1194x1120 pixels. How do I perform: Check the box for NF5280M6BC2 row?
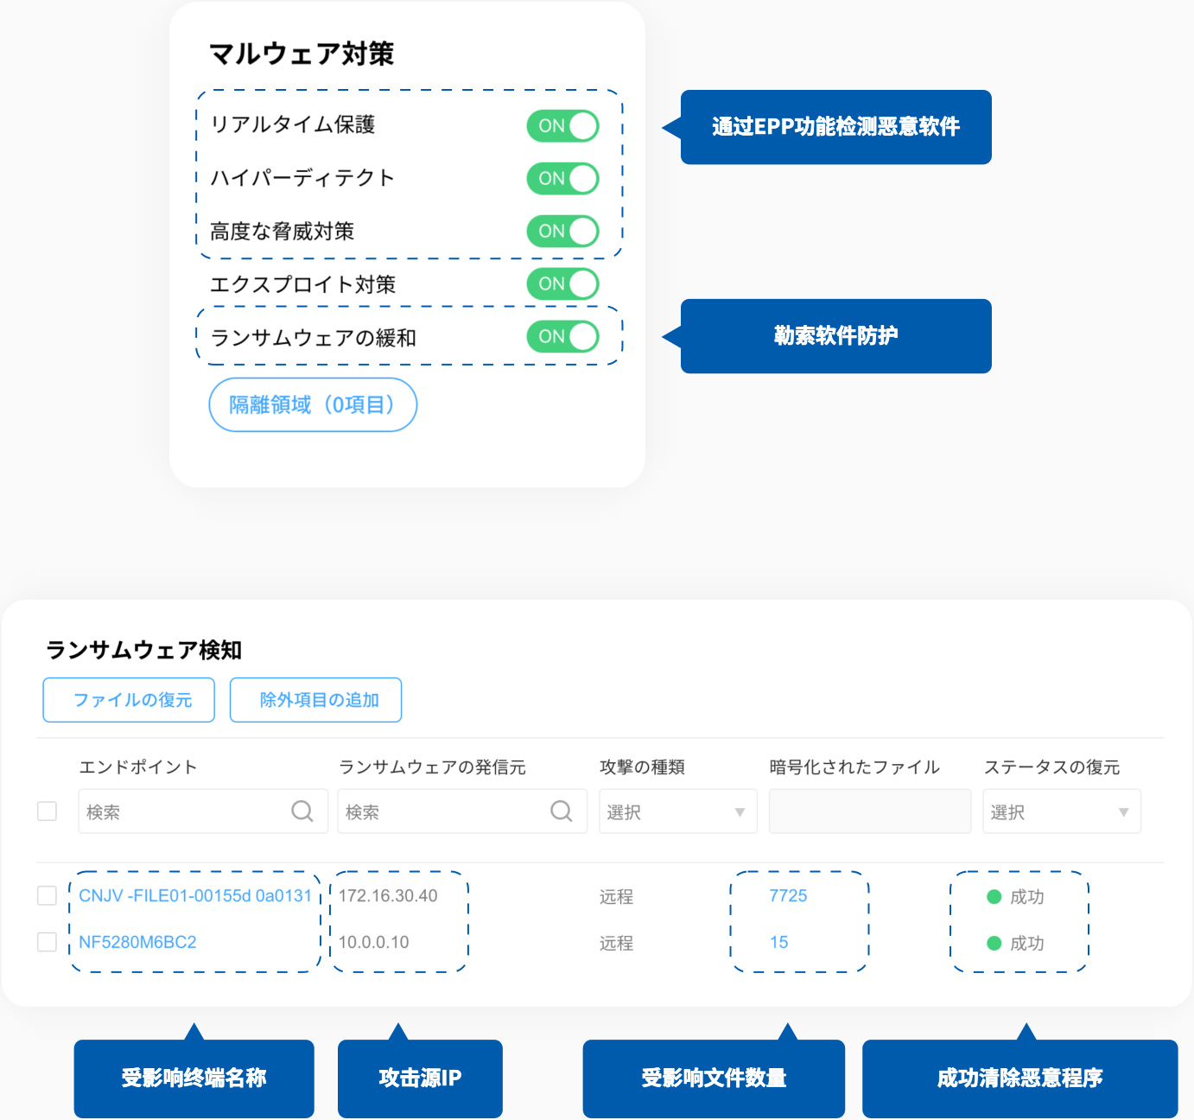[48, 942]
